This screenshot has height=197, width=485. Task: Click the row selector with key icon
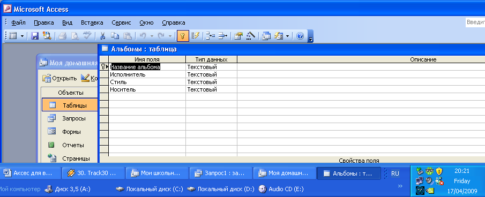(104, 67)
